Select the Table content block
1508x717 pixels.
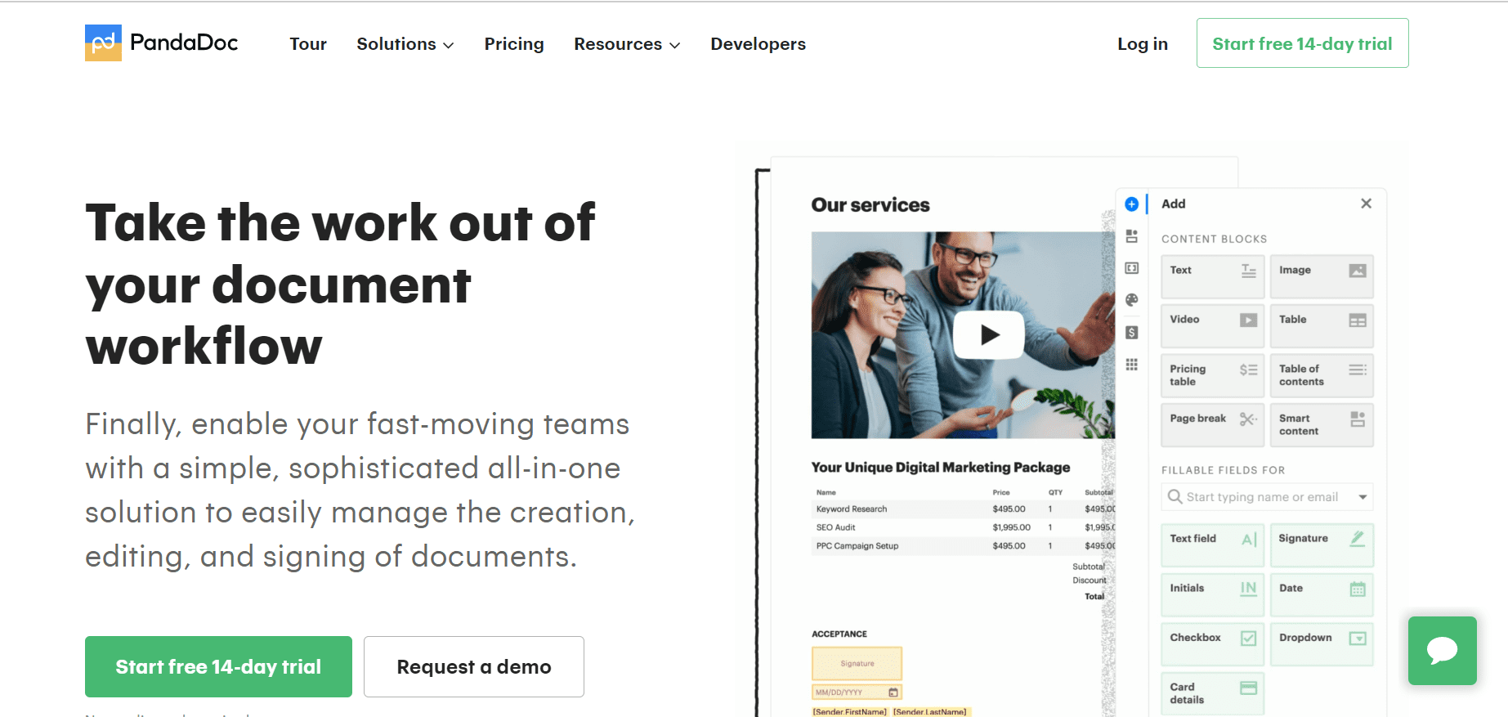(x=1322, y=326)
